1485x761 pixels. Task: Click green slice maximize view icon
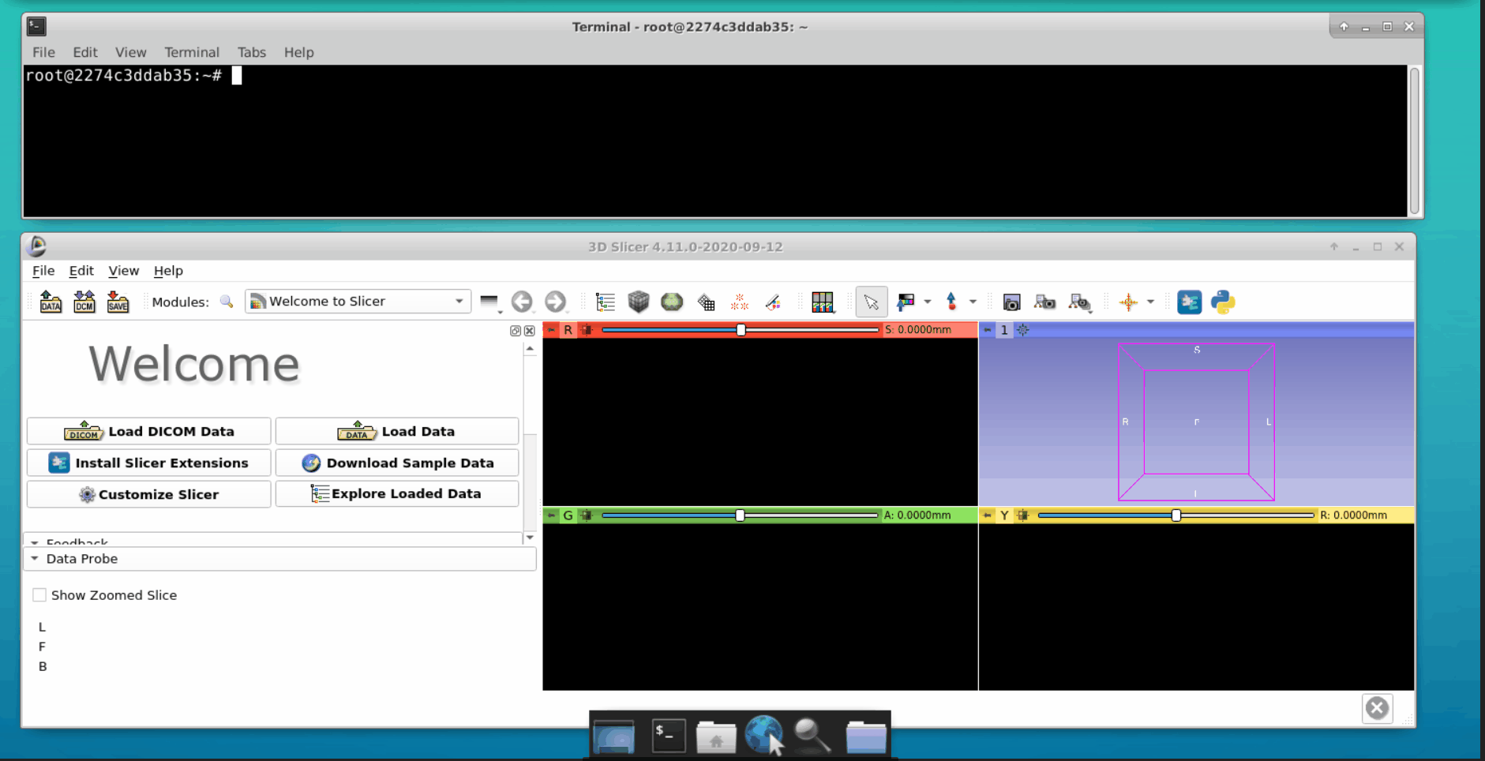(x=587, y=515)
